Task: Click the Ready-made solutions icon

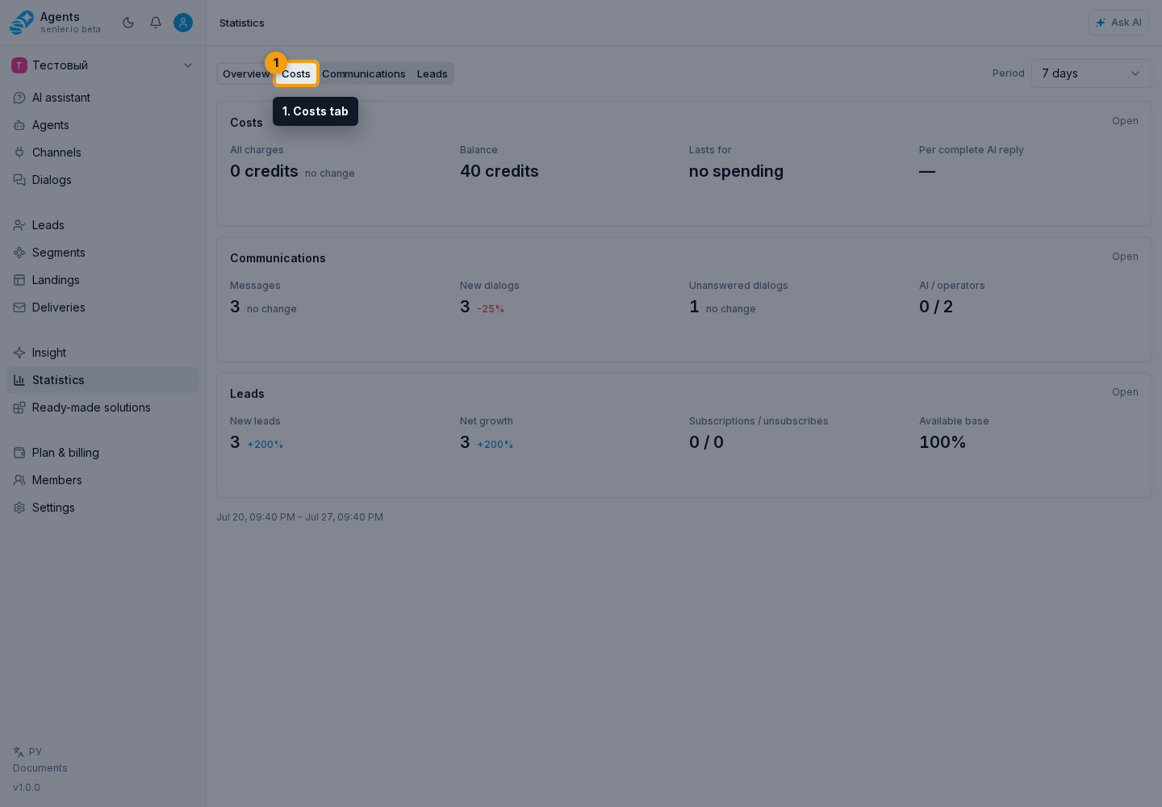Action: click(19, 408)
